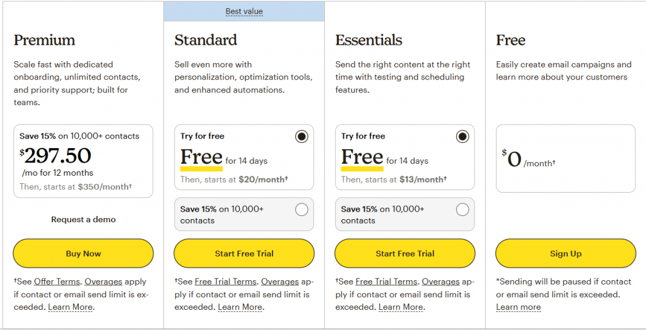View Overages details under Standard plan

click(x=280, y=282)
